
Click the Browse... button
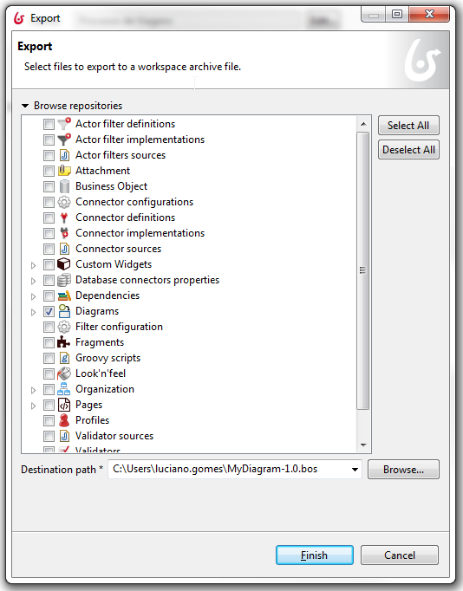403,470
